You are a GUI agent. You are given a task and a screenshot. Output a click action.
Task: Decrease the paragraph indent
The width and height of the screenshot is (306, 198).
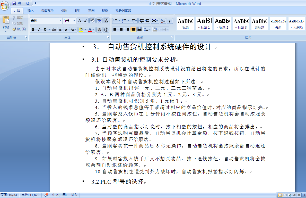(x=142, y=21)
